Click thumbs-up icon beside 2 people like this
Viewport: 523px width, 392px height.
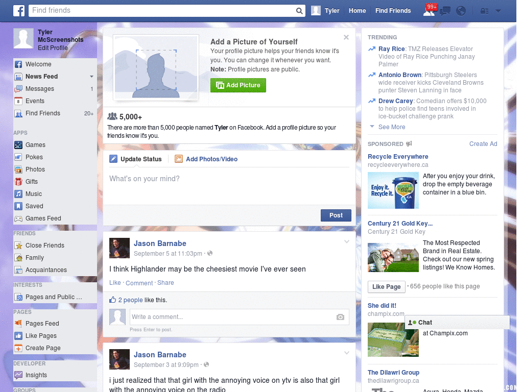113,300
